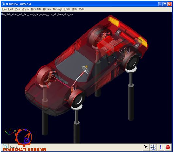Open the Review menu
Screen dimensions: 174x152
47,9
